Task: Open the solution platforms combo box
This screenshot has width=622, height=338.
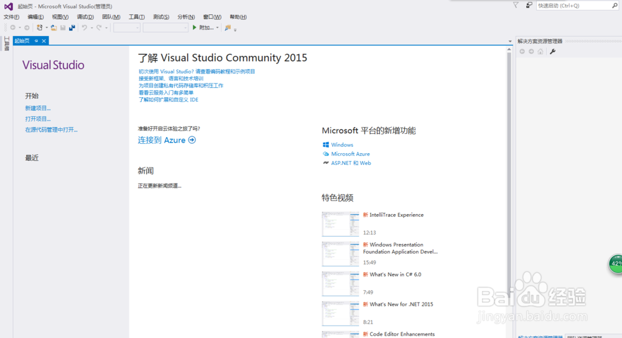Action: tap(165, 28)
